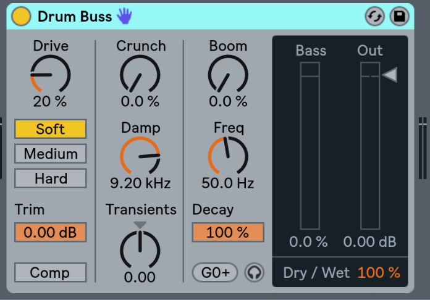Toggle the Boom audition headphone icon
This screenshot has width=430, height=300.
tap(254, 272)
